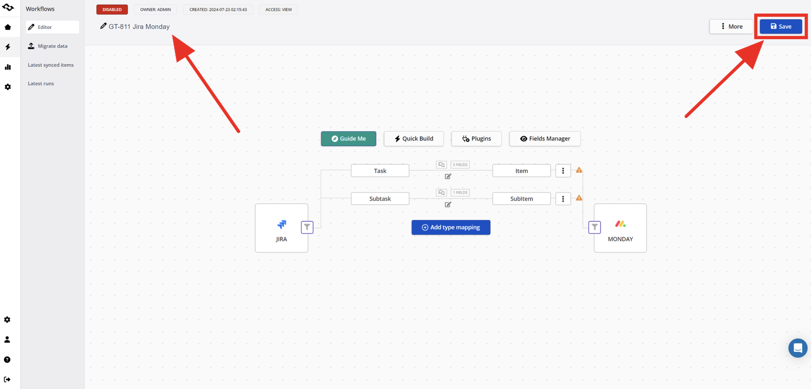Image resolution: width=811 pixels, height=389 pixels.
Task: Open the More options dropdown
Action: [x=731, y=26]
